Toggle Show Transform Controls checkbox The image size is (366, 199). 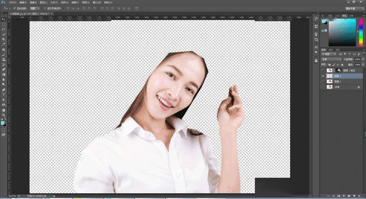click(45, 8)
